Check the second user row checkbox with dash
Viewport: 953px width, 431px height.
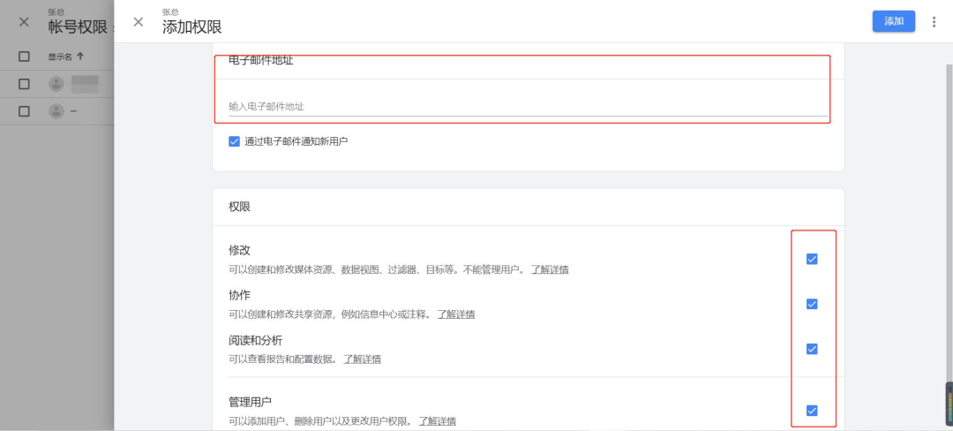[24, 111]
